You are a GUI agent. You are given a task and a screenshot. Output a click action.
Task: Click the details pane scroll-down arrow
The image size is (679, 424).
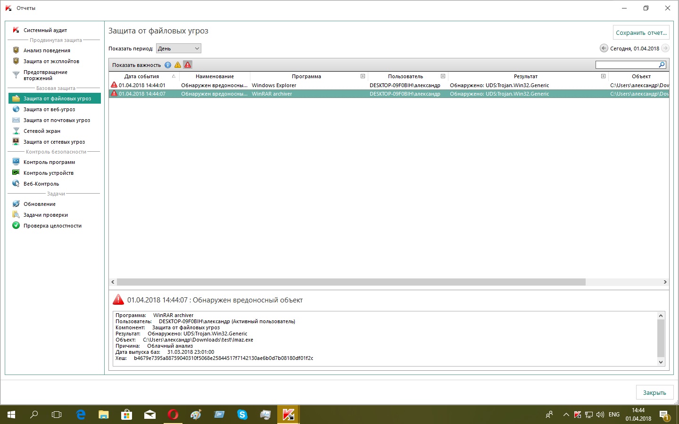coord(661,362)
